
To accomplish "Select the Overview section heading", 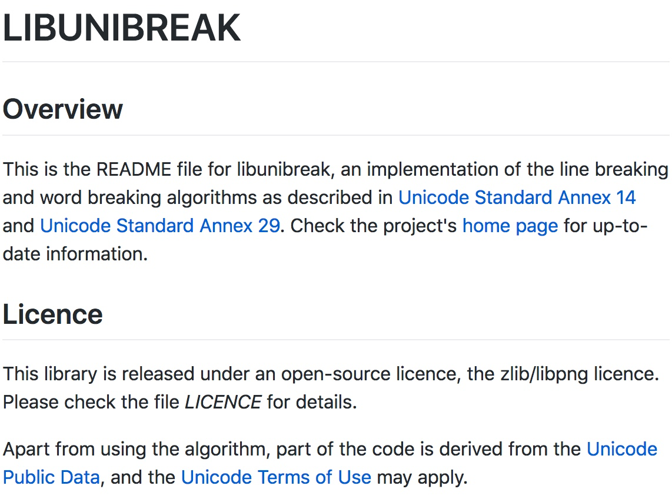I will (63, 109).
